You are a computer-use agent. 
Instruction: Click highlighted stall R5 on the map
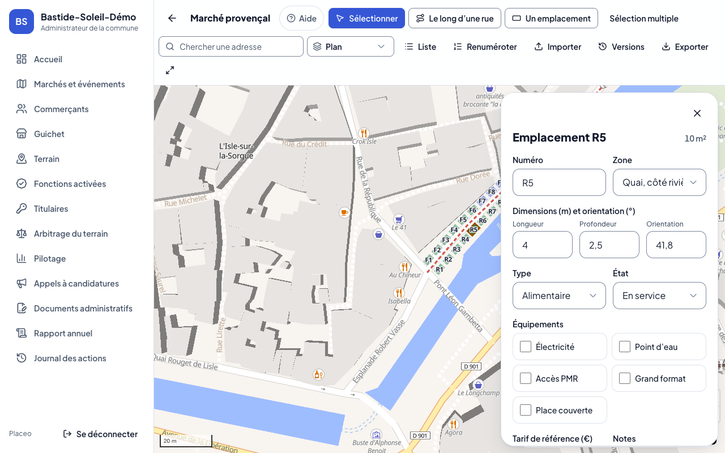point(474,229)
